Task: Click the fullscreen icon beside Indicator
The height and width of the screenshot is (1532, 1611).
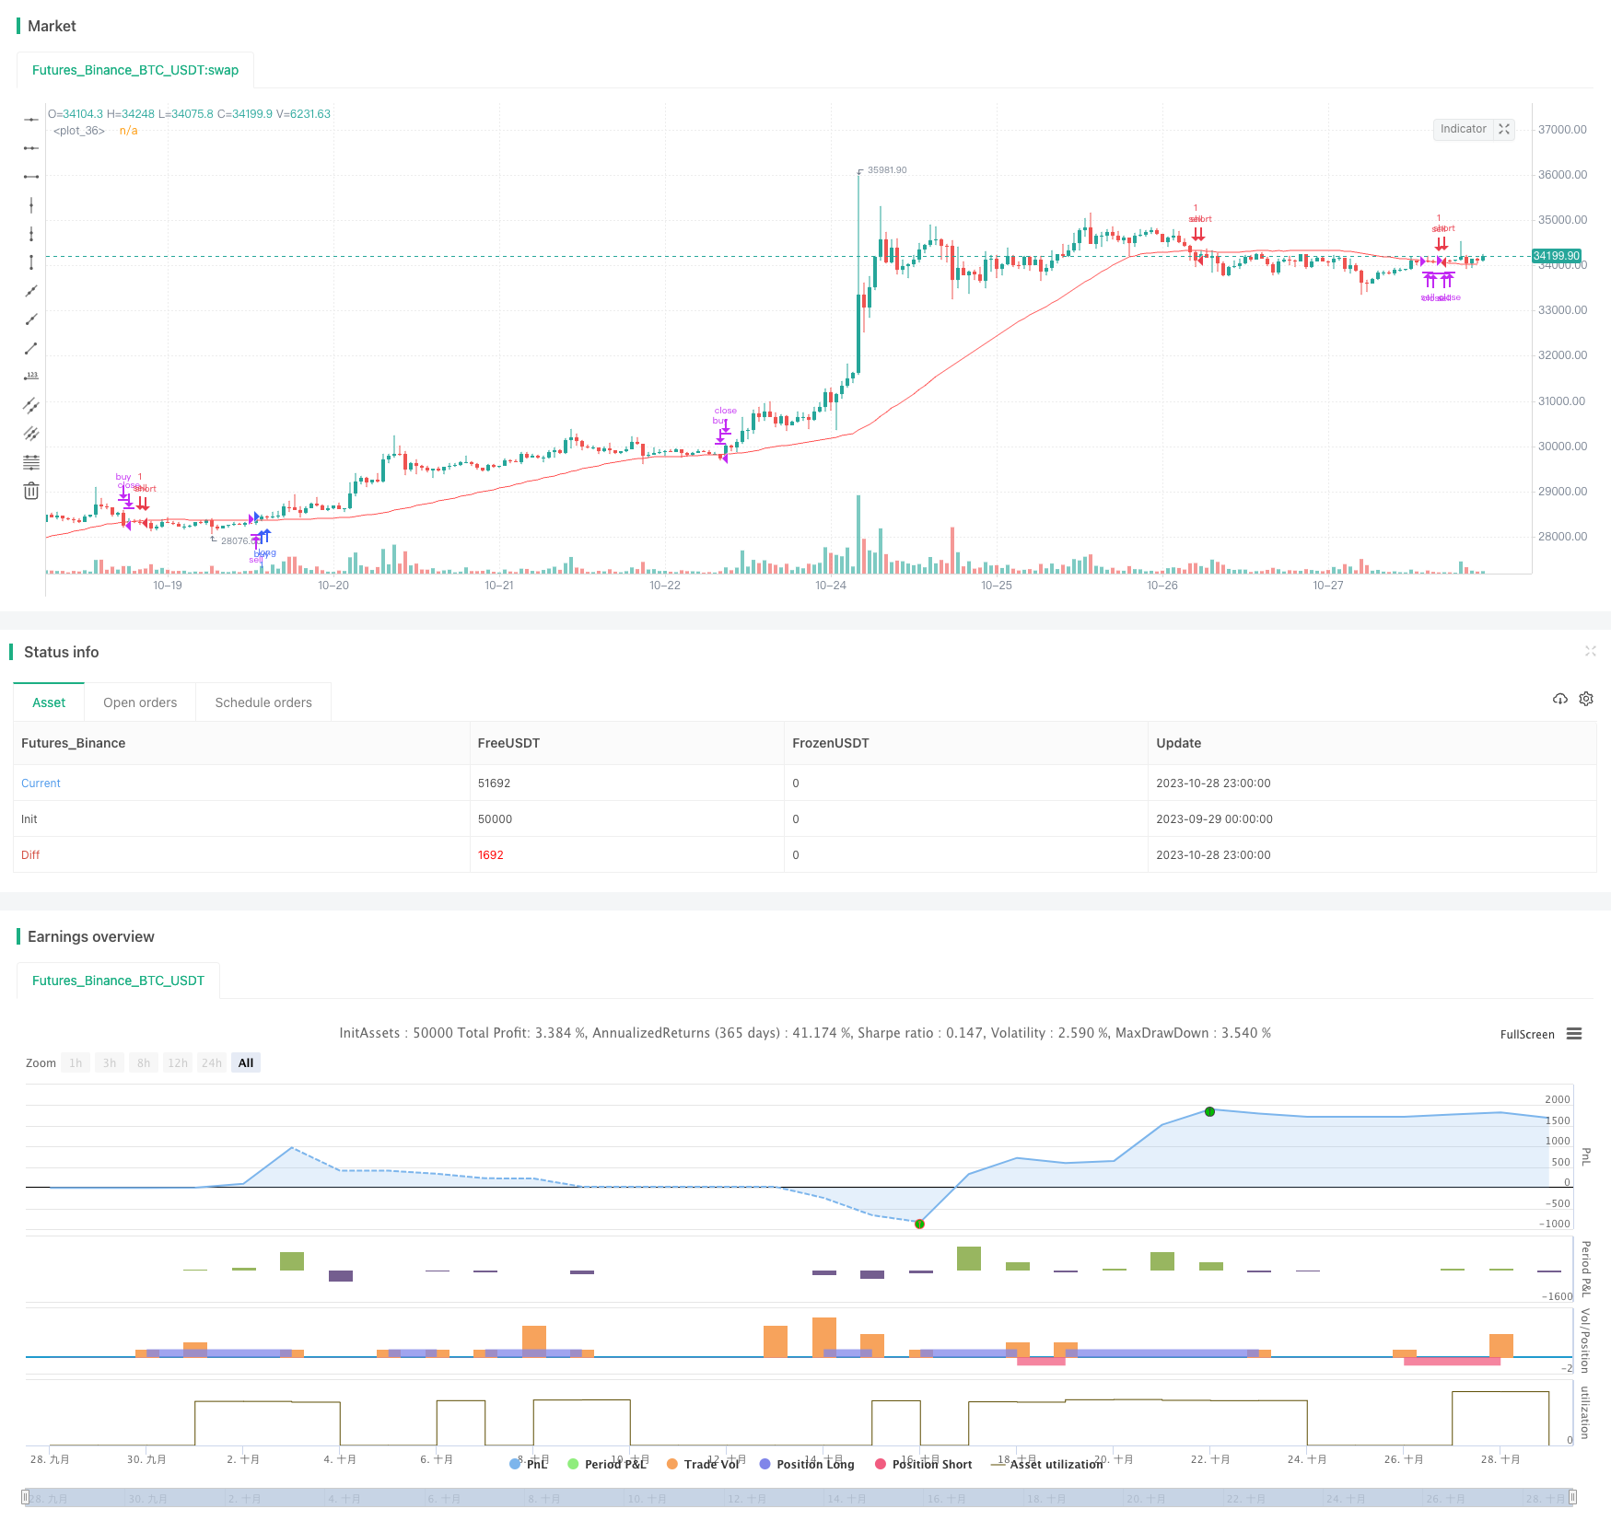Action: point(1504,129)
